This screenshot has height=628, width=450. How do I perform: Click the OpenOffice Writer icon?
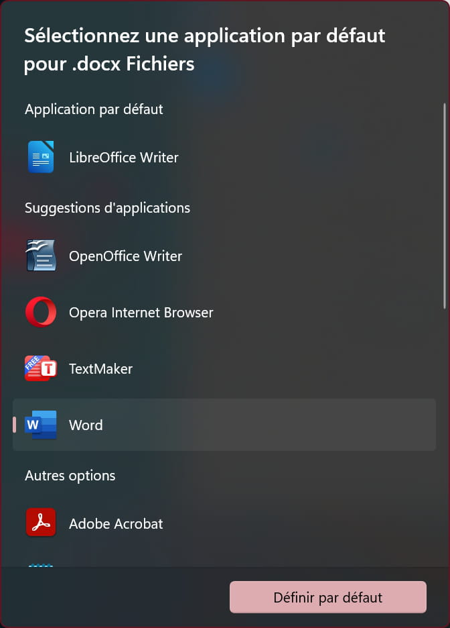click(41, 256)
